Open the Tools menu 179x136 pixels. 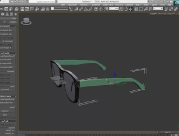click(x=163, y=5)
